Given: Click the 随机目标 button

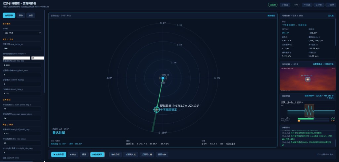Looking at the screenshot, I should coord(116,154).
